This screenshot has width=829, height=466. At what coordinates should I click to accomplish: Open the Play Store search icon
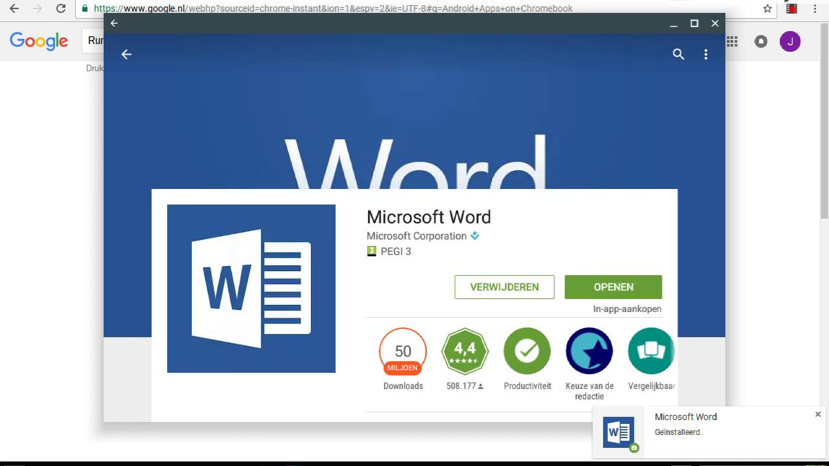tap(678, 54)
